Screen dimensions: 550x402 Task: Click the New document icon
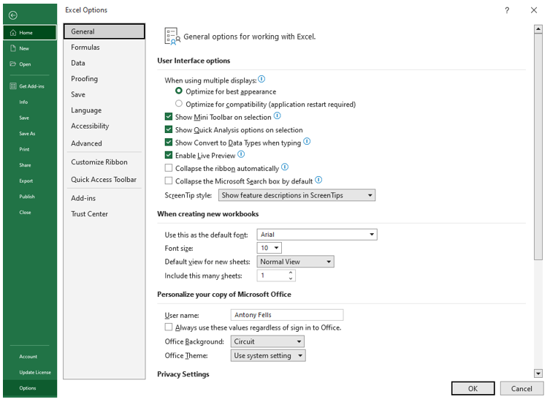13,48
